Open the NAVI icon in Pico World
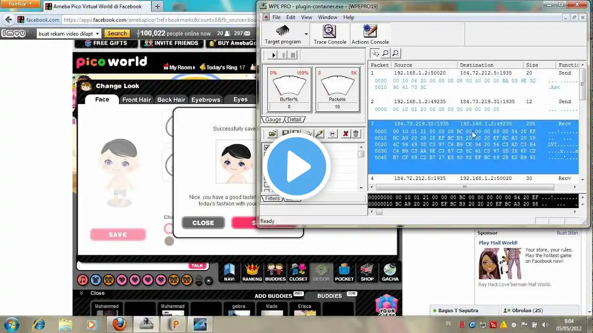 click(229, 272)
